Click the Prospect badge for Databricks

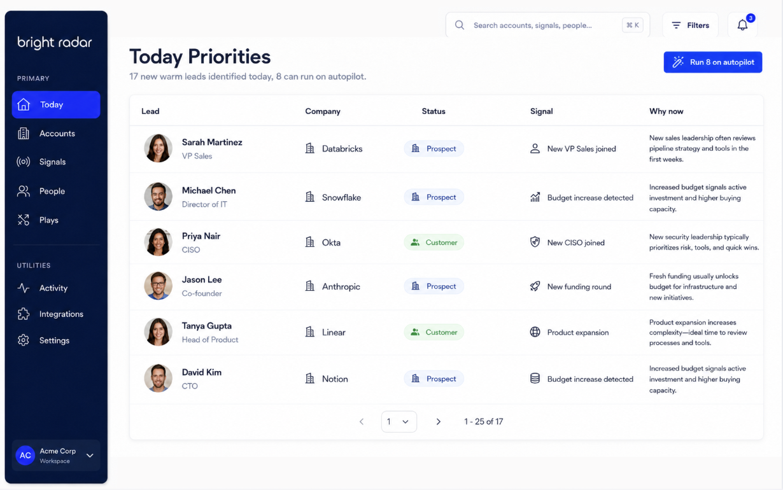434,148
